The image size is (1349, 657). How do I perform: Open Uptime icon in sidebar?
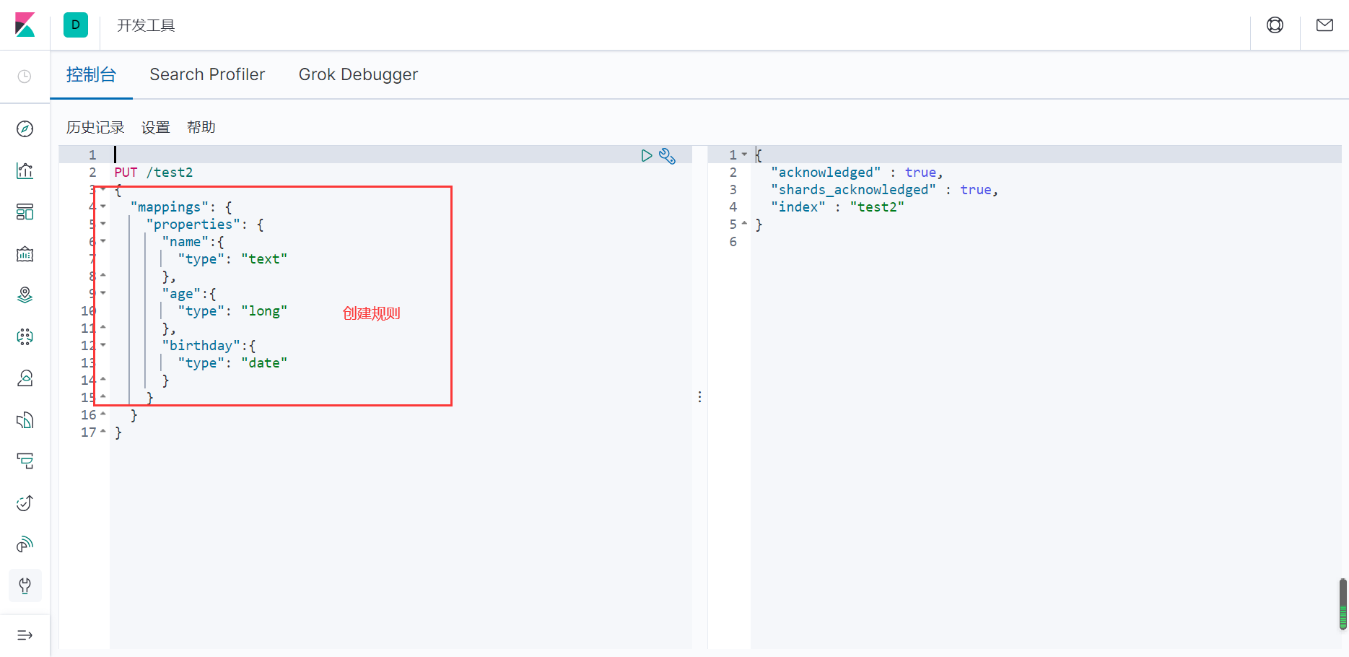(x=25, y=502)
